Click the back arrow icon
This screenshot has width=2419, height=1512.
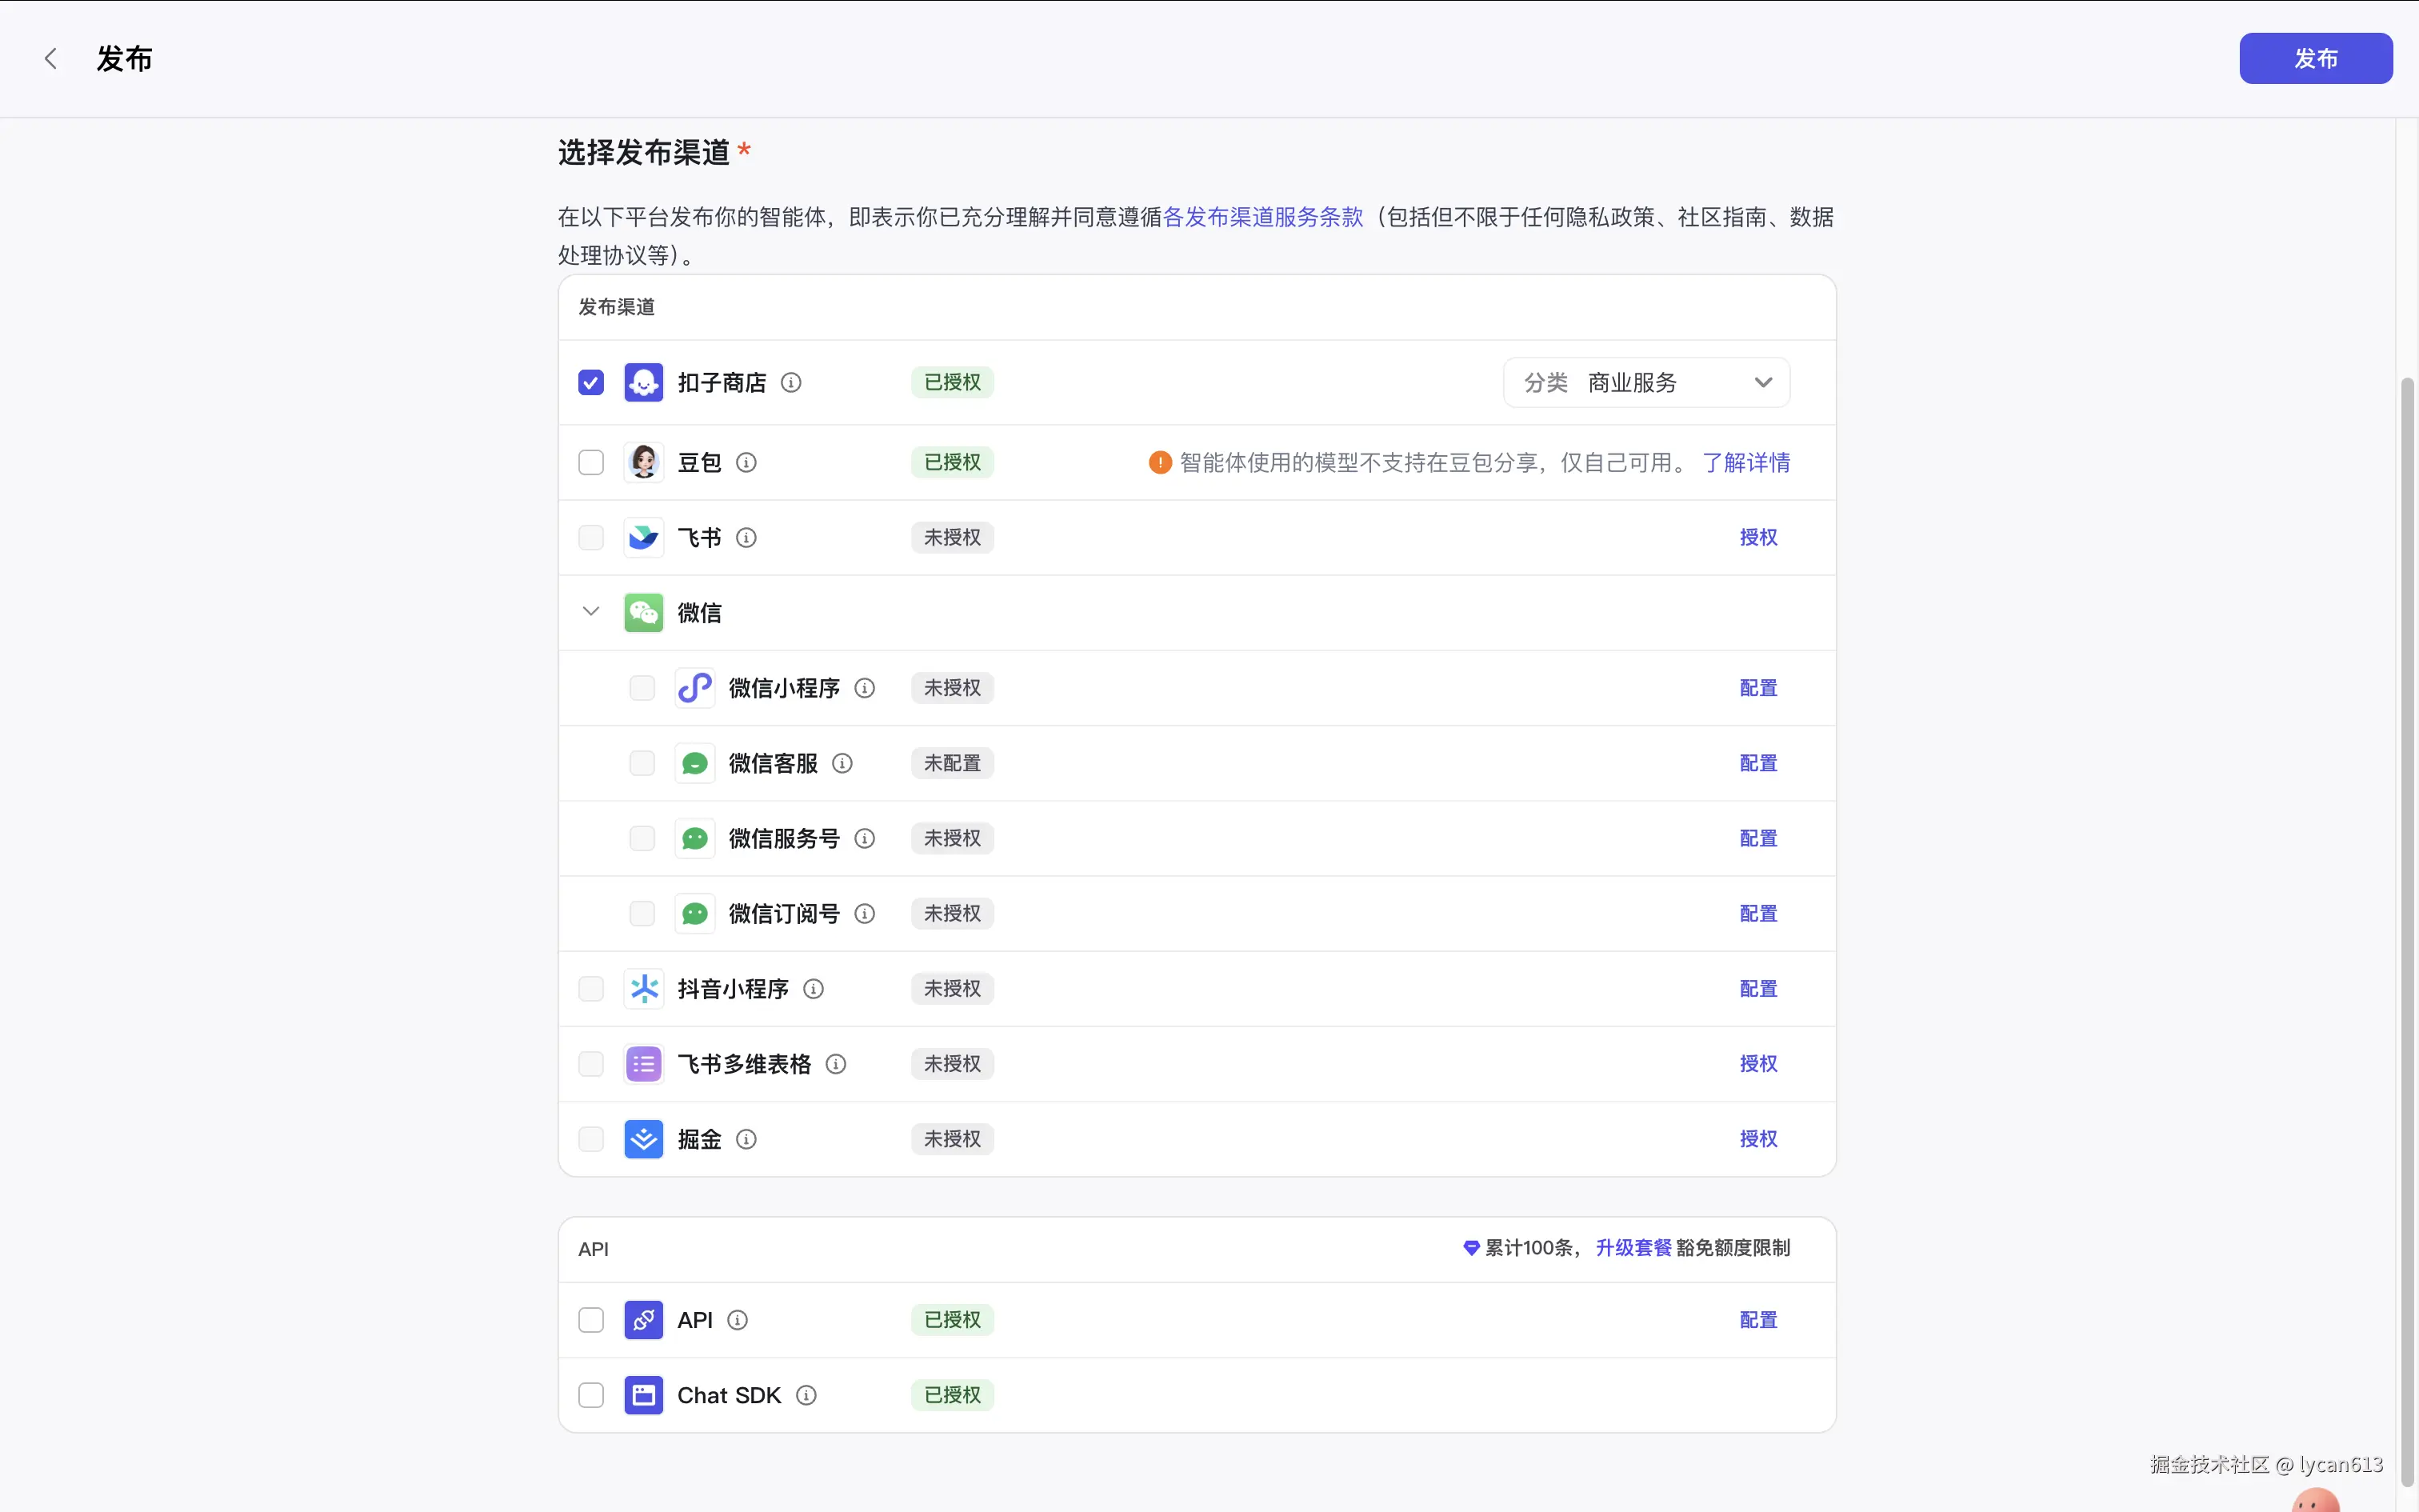tap(50, 59)
